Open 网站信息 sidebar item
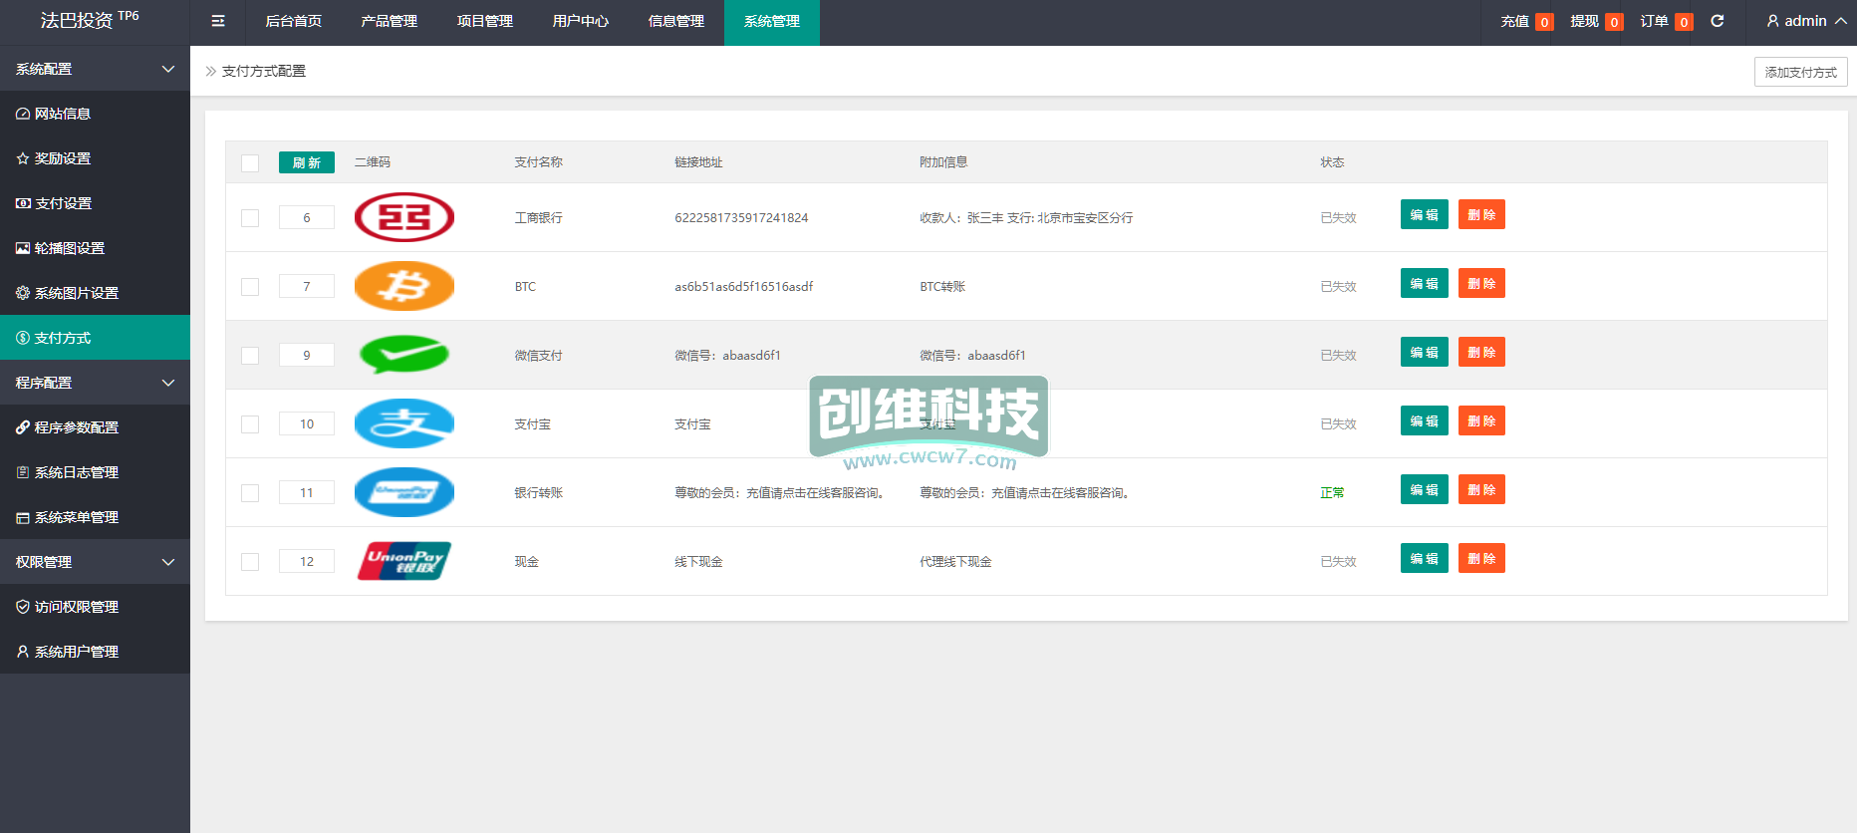This screenshot has height=833, width=1857. [x=95, y=114]
